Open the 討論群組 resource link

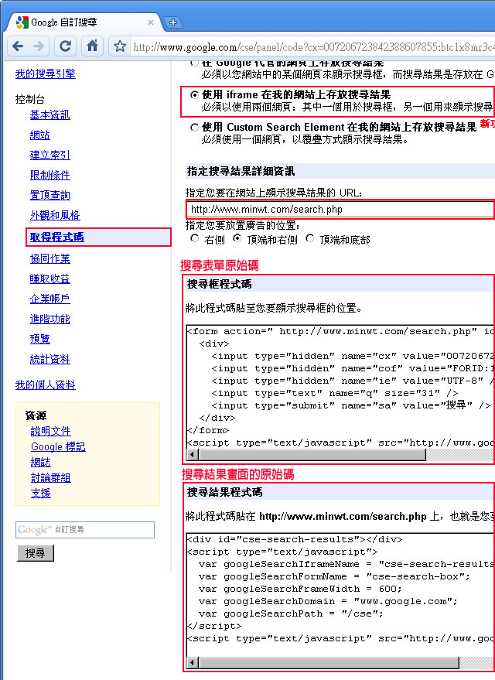coord(51,478)
